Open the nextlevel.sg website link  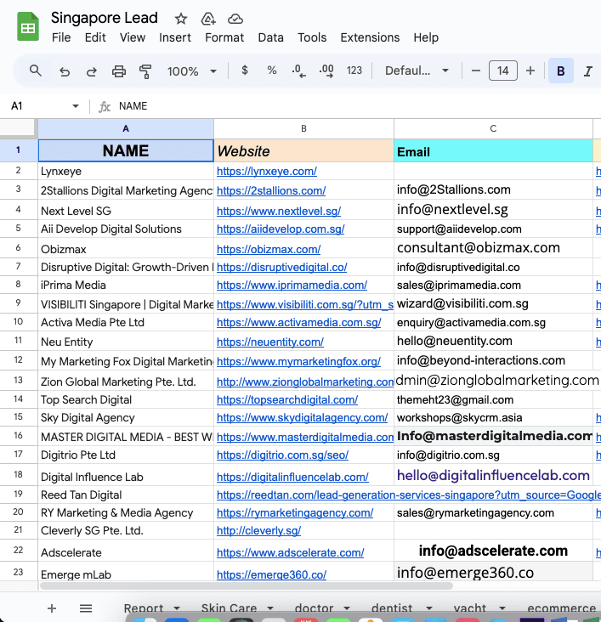coord(279,211)
